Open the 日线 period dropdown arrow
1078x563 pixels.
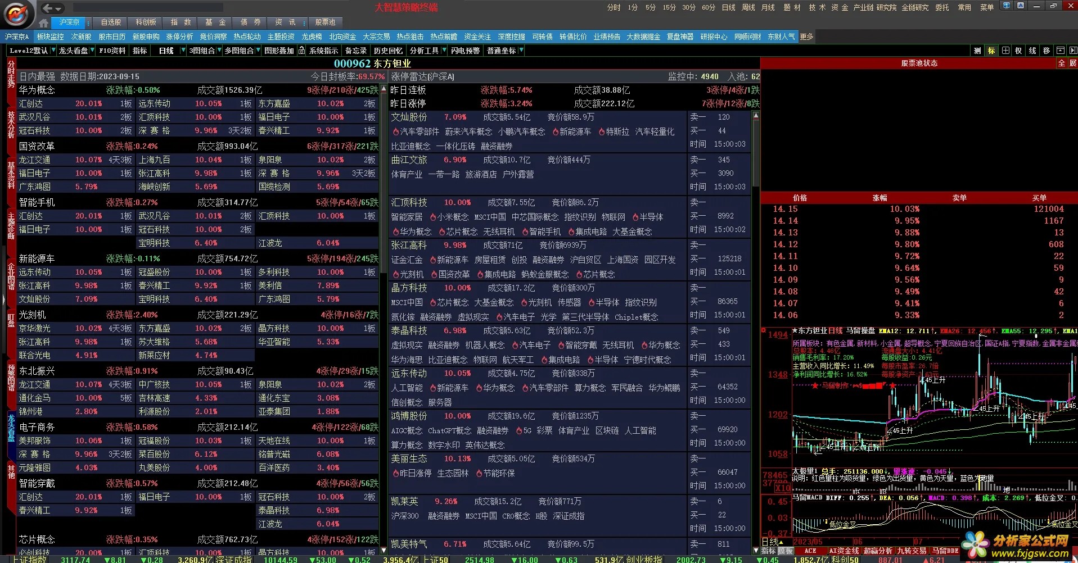click(x=183, y=51)
